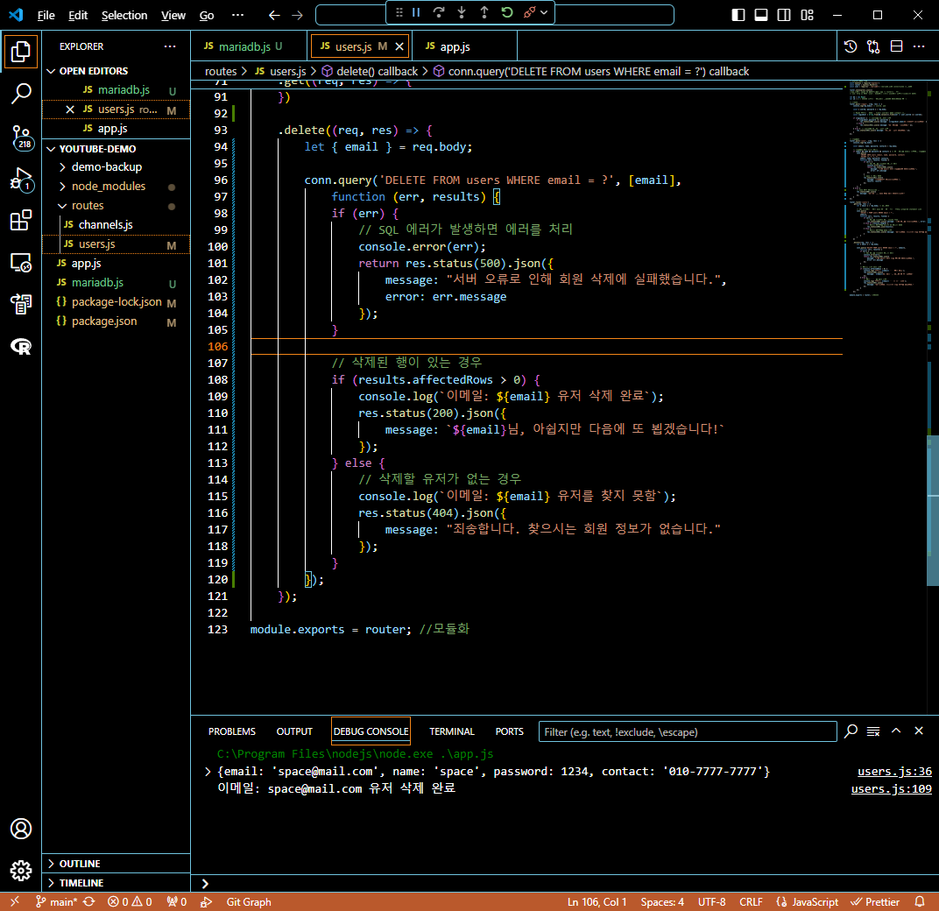
Task: Toggle the bottom panel layout icon
Action: (761, 15)
